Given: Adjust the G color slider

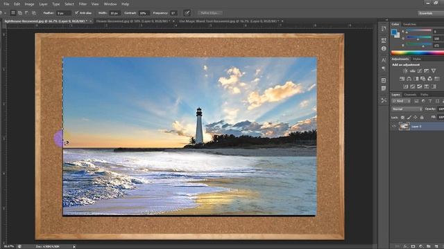Looking at the screenshot, I should tap(419, 38).
